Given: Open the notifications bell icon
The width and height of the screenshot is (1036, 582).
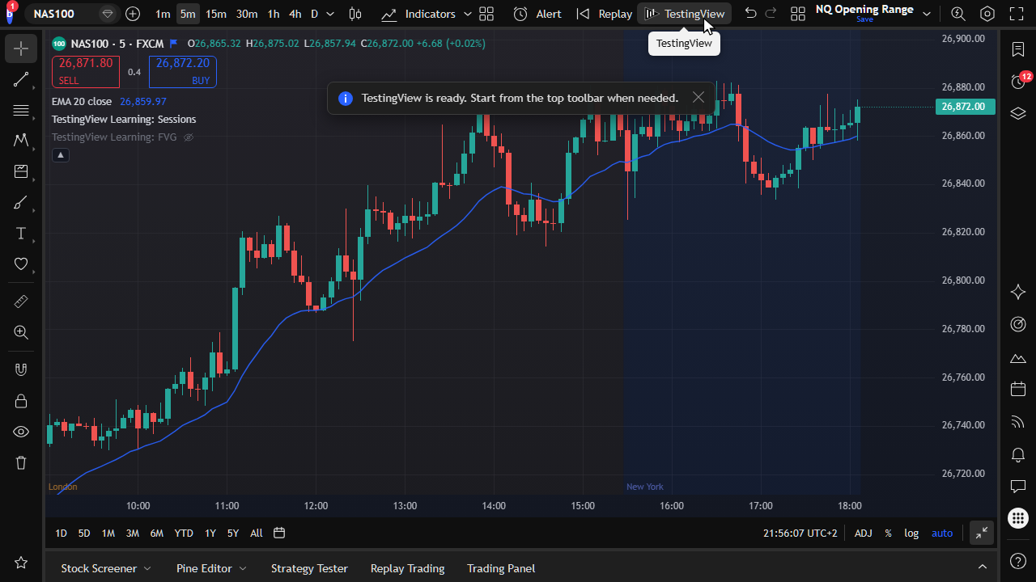Looking at the screenshot, I should click(x=1018, y=454).
